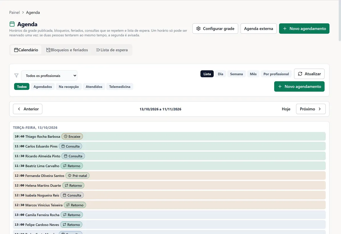
Task: Select the Lista view
Action: (207, 74)
